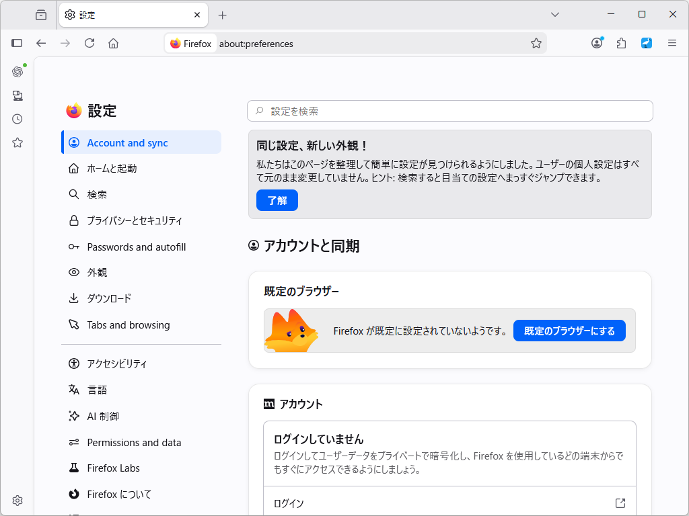The width and height of the screenshot is (689, 516).
Task: Click the external link icon beside ログイン
Action: click(620, 503)
